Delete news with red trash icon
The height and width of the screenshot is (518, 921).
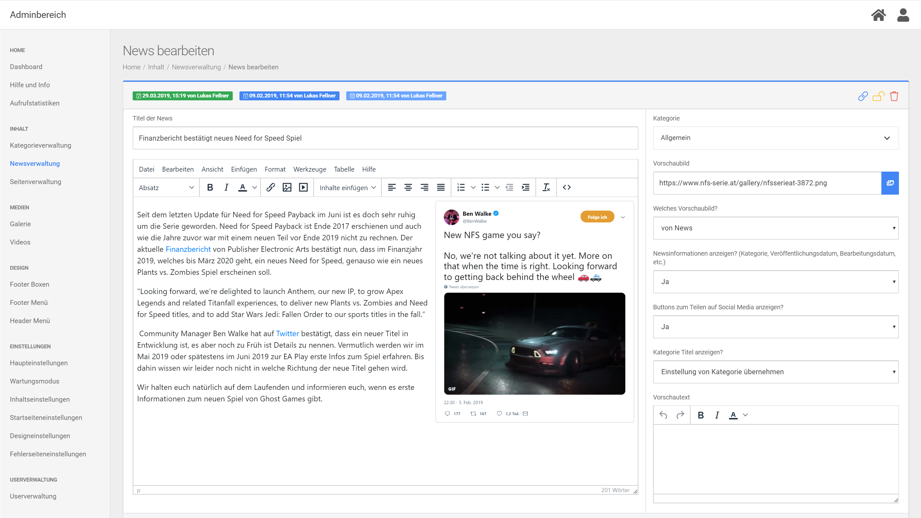click(894, 96)
